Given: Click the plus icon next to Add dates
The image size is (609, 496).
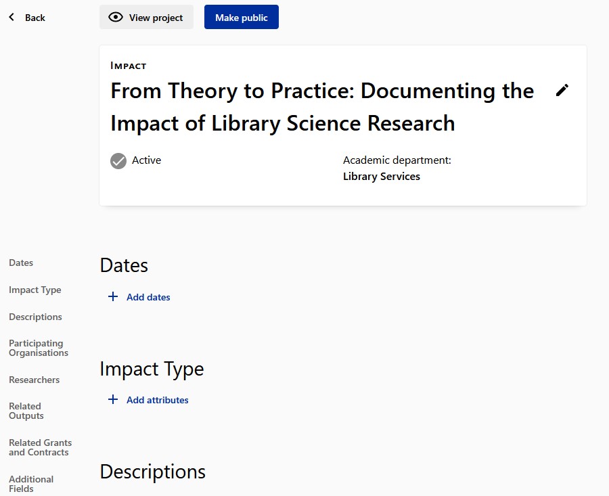Looking at the screenshot, I should pos(113,297).
